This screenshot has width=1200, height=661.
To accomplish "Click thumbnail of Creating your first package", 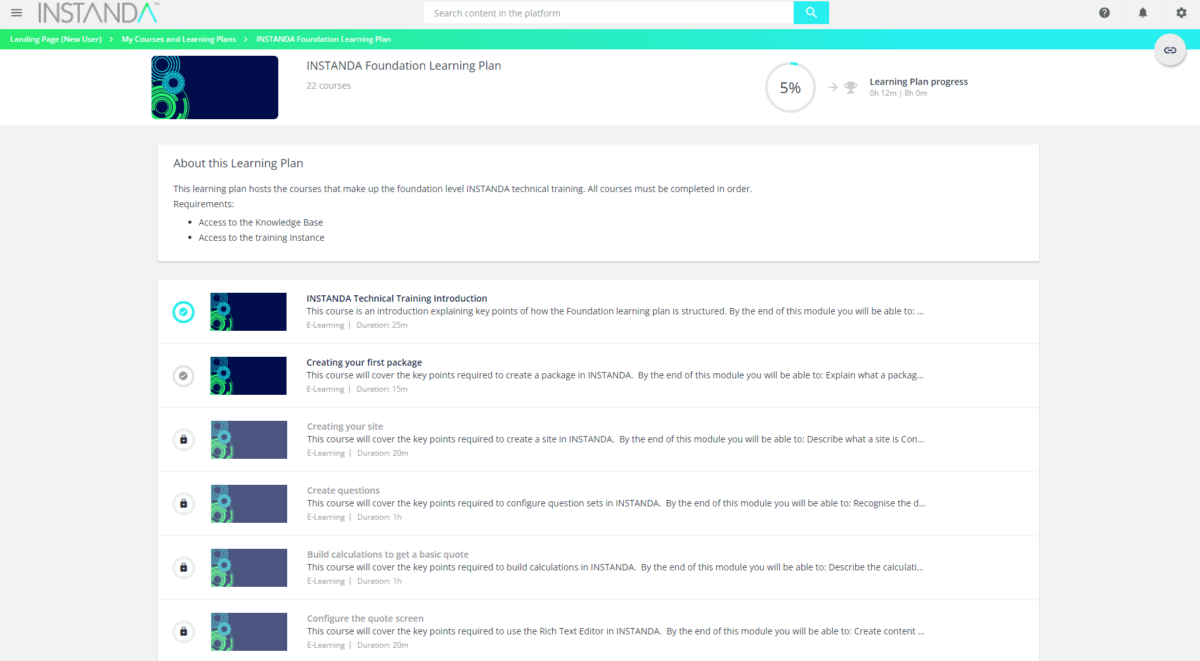I will click(248, 376).
